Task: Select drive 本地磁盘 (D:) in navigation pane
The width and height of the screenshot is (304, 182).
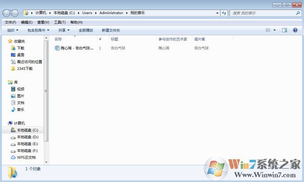Action: [x=28, y=137]
